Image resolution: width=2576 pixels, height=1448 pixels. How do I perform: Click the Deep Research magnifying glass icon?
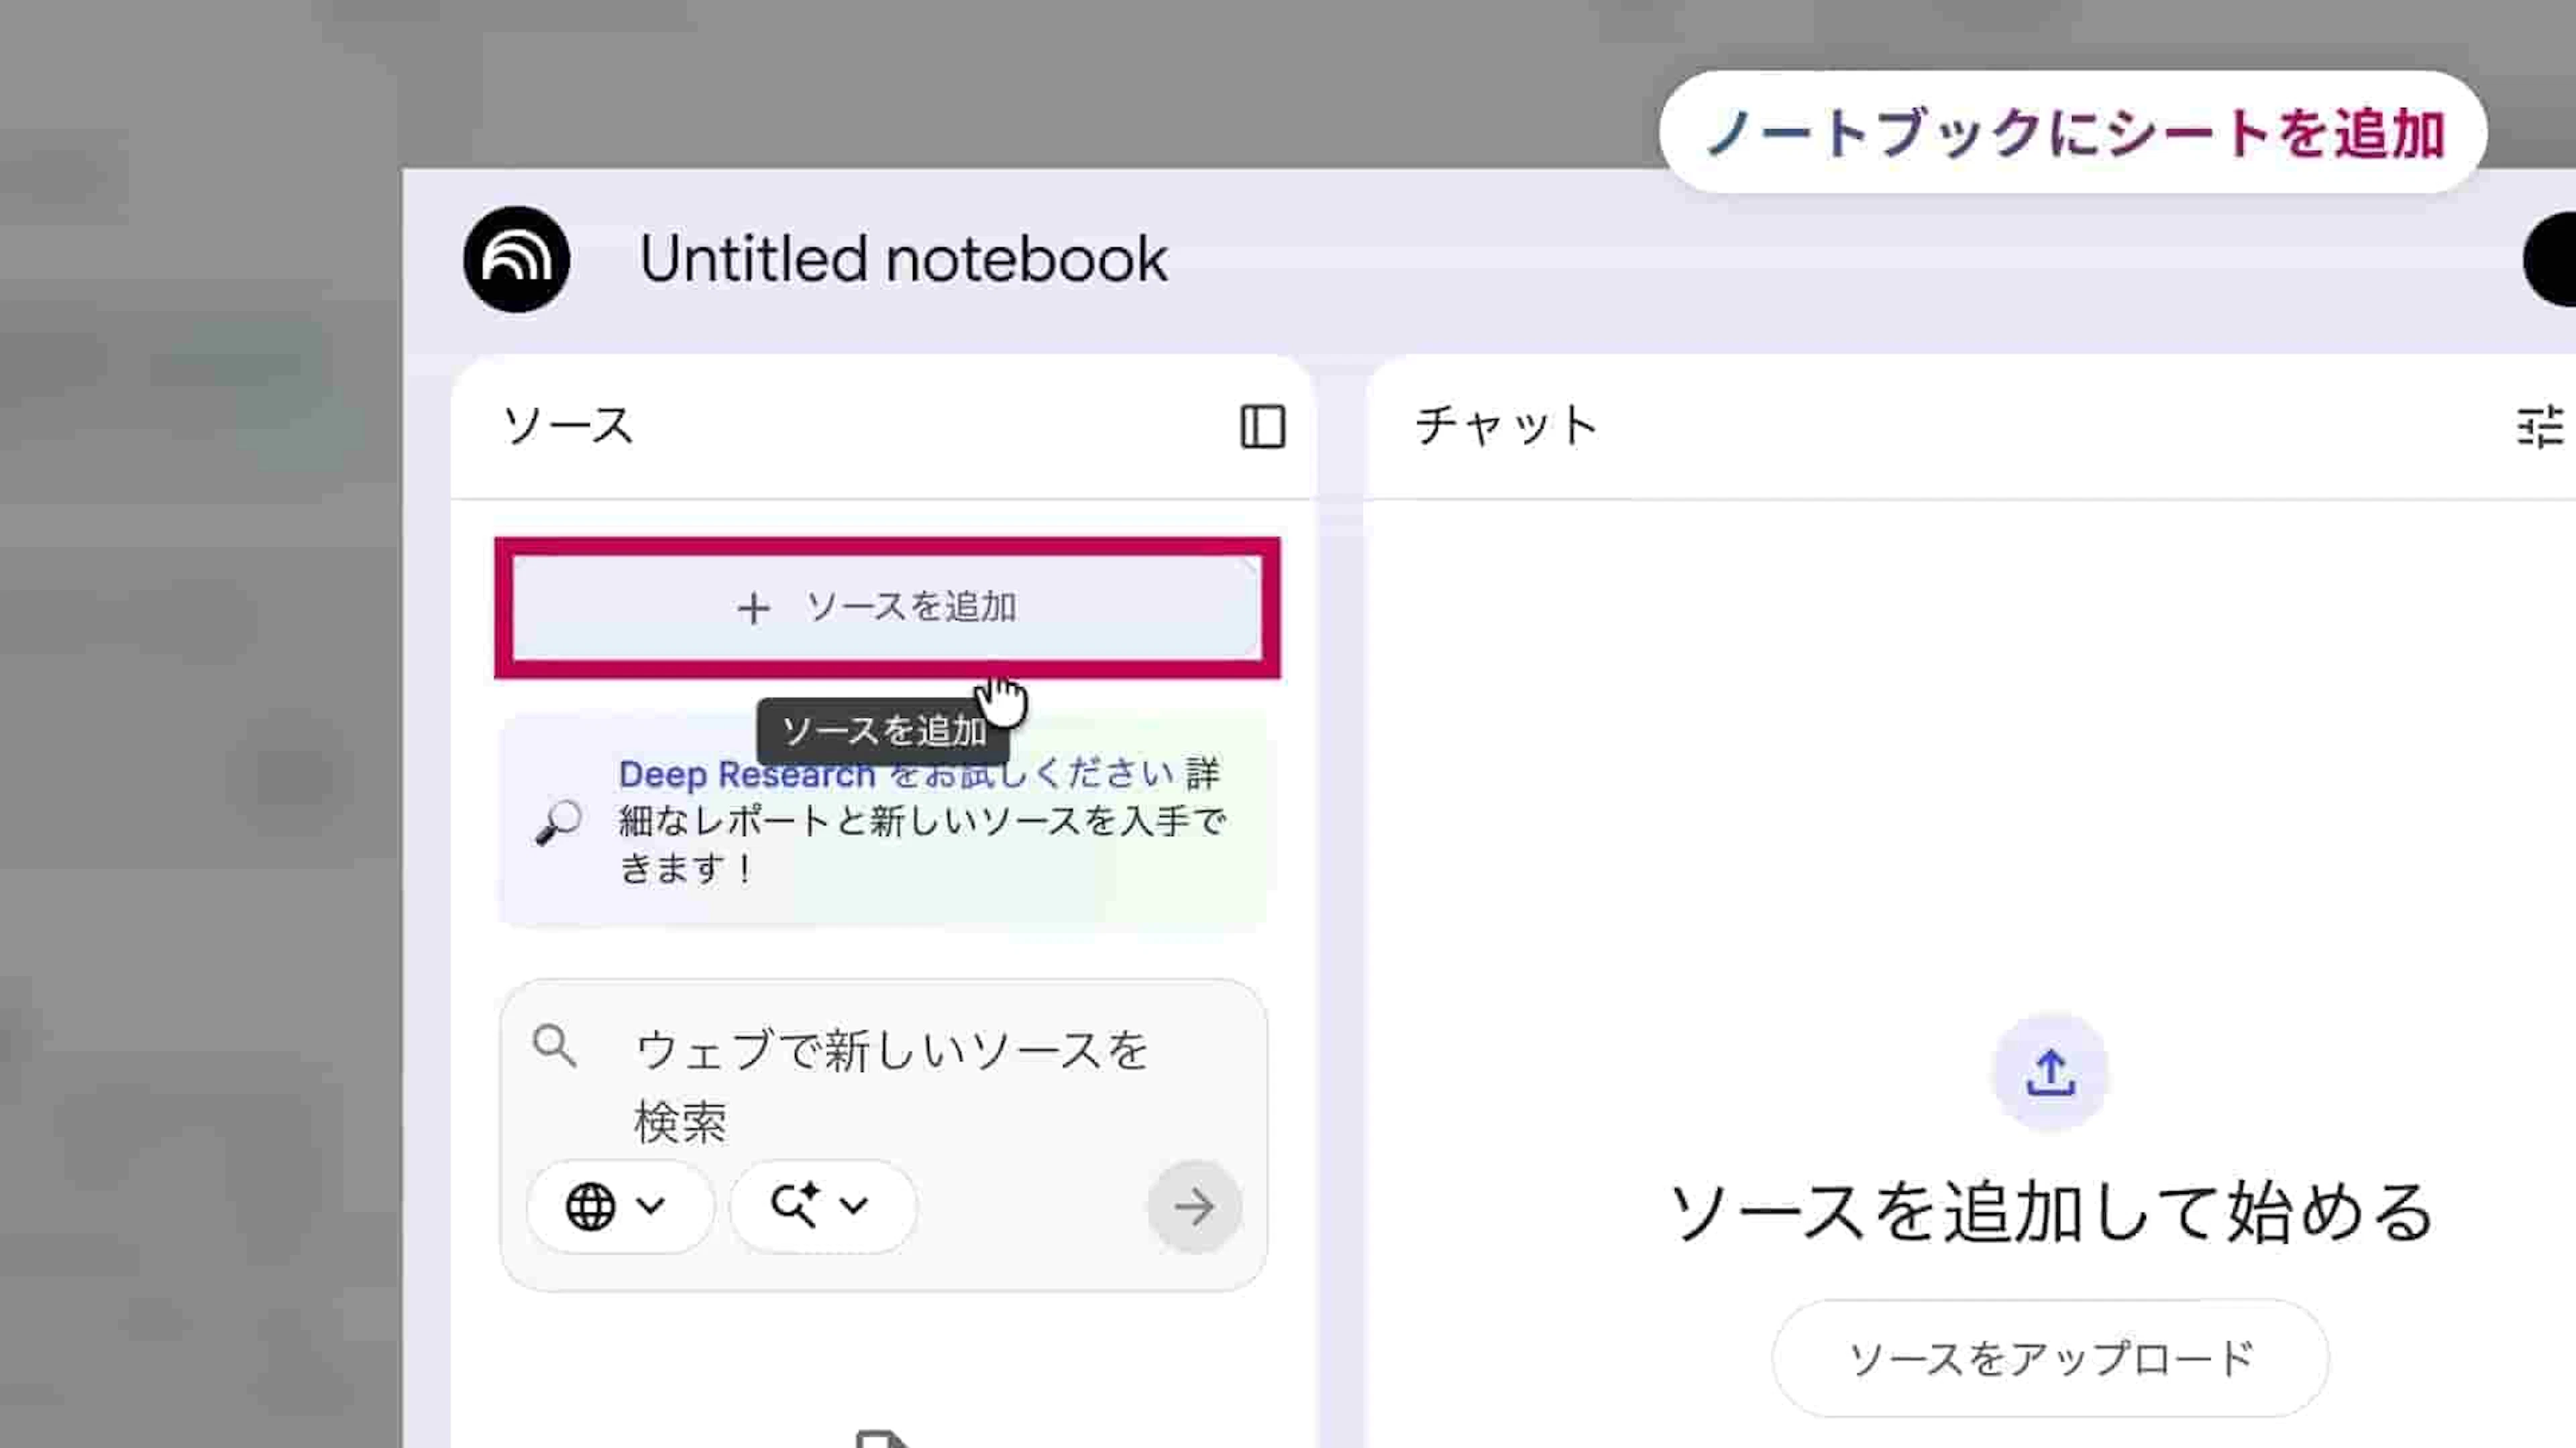[x=558, y=823]
